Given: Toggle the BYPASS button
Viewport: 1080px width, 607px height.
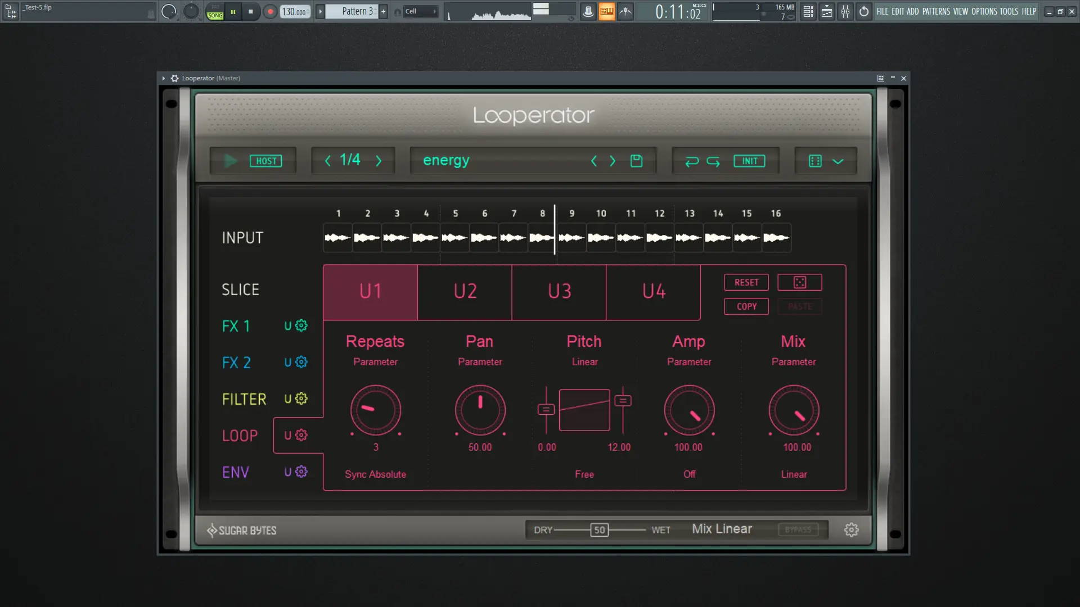Looking at the screenshot, I should click(x=798, y=529).
